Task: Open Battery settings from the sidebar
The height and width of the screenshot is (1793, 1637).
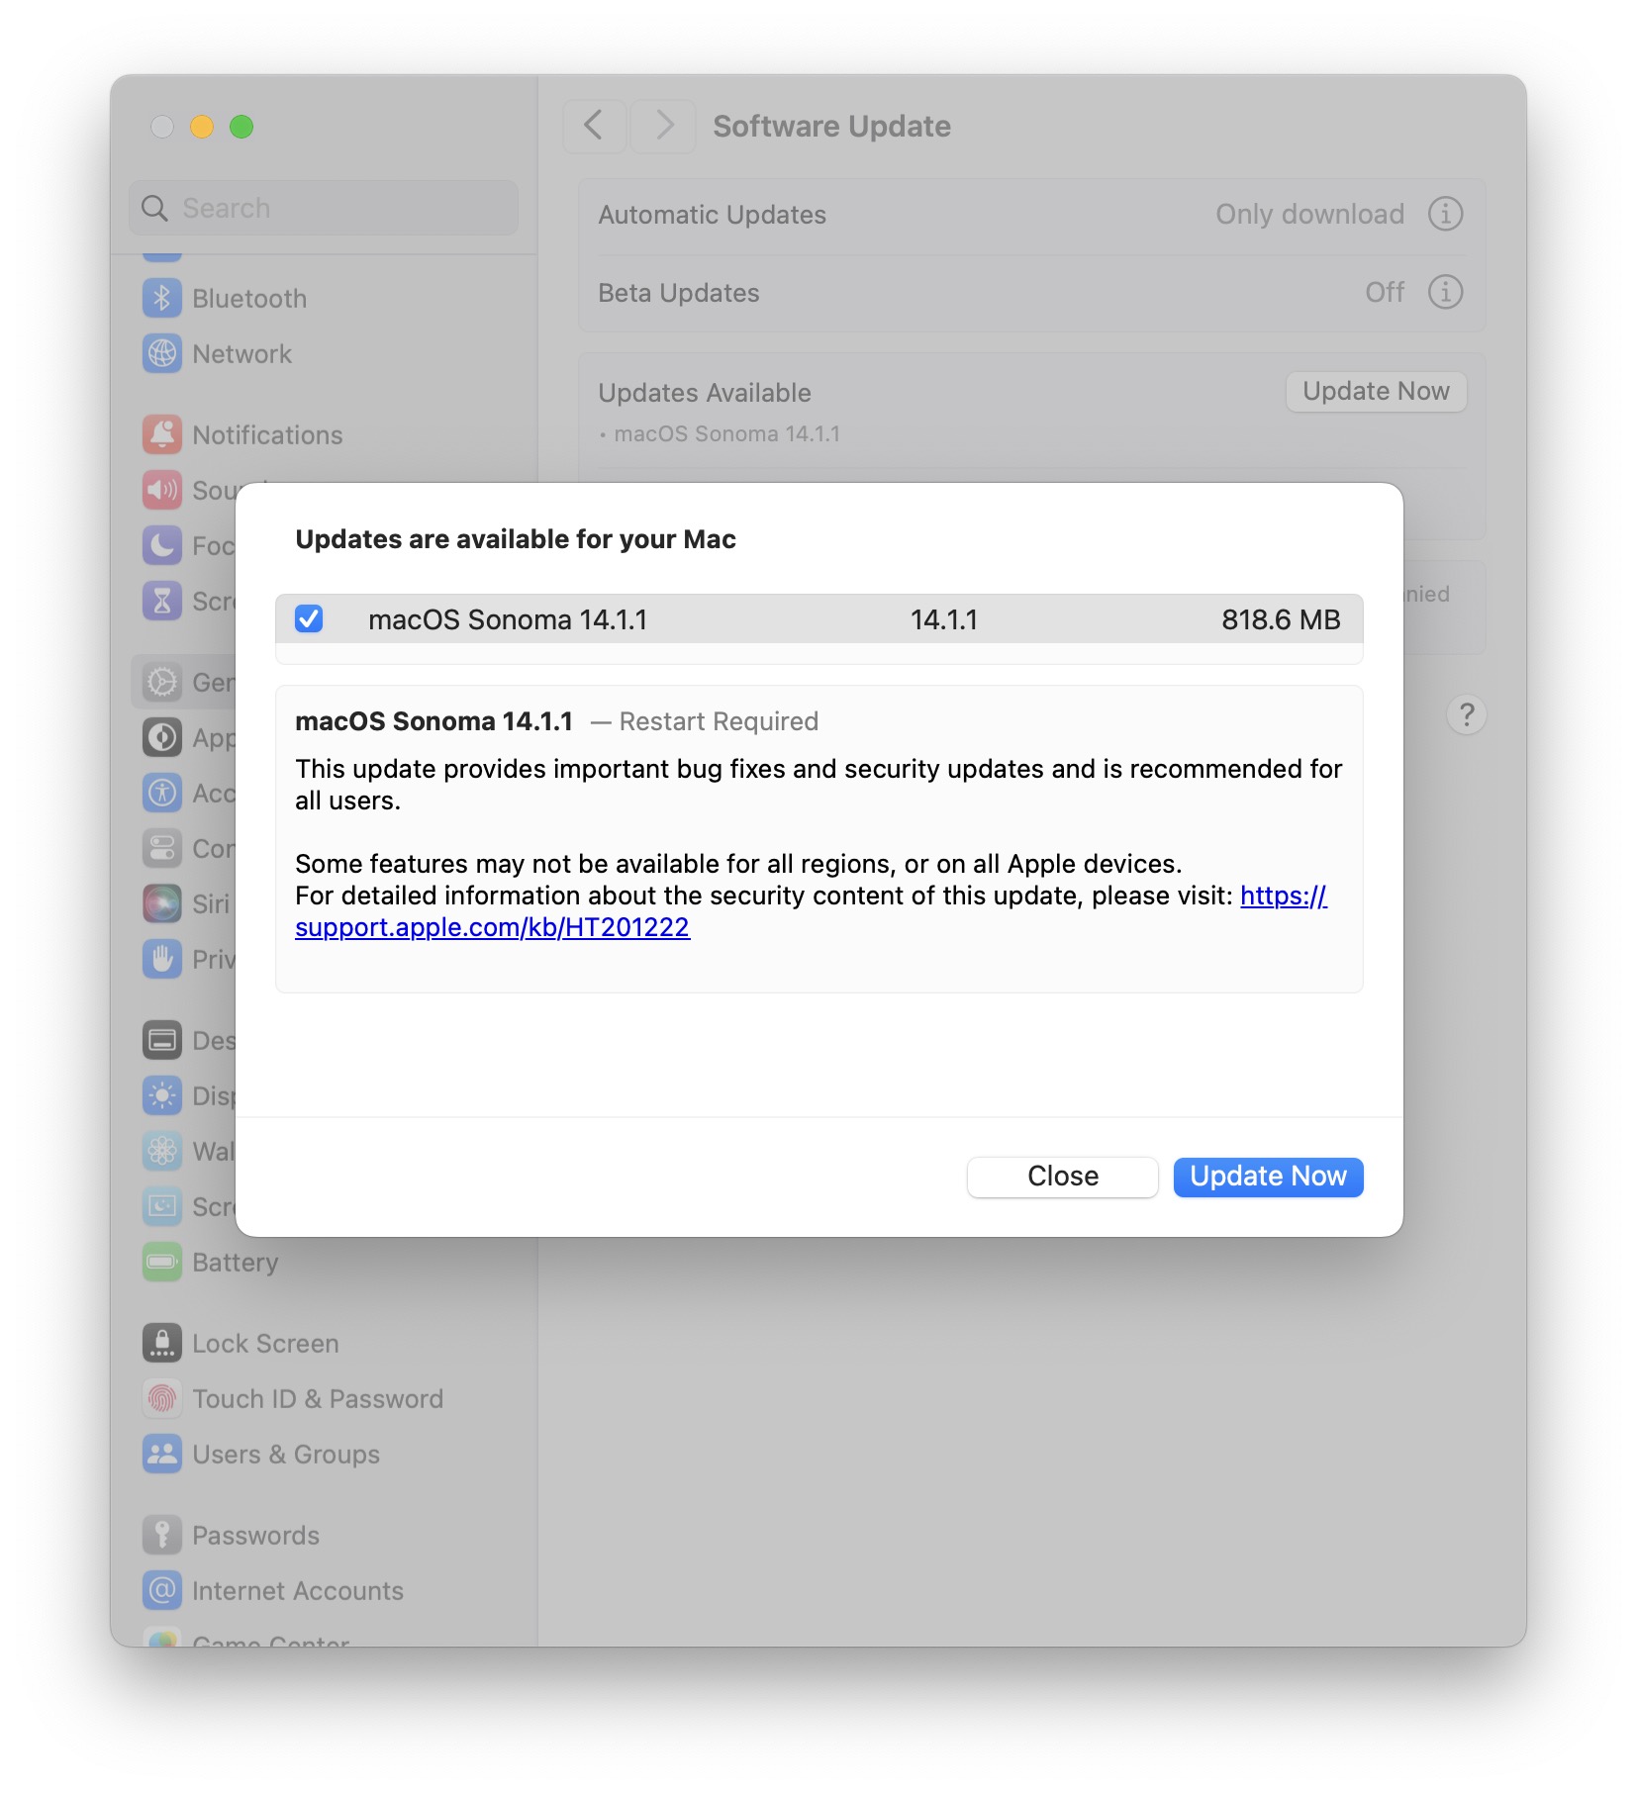Action: point(162,1262)
